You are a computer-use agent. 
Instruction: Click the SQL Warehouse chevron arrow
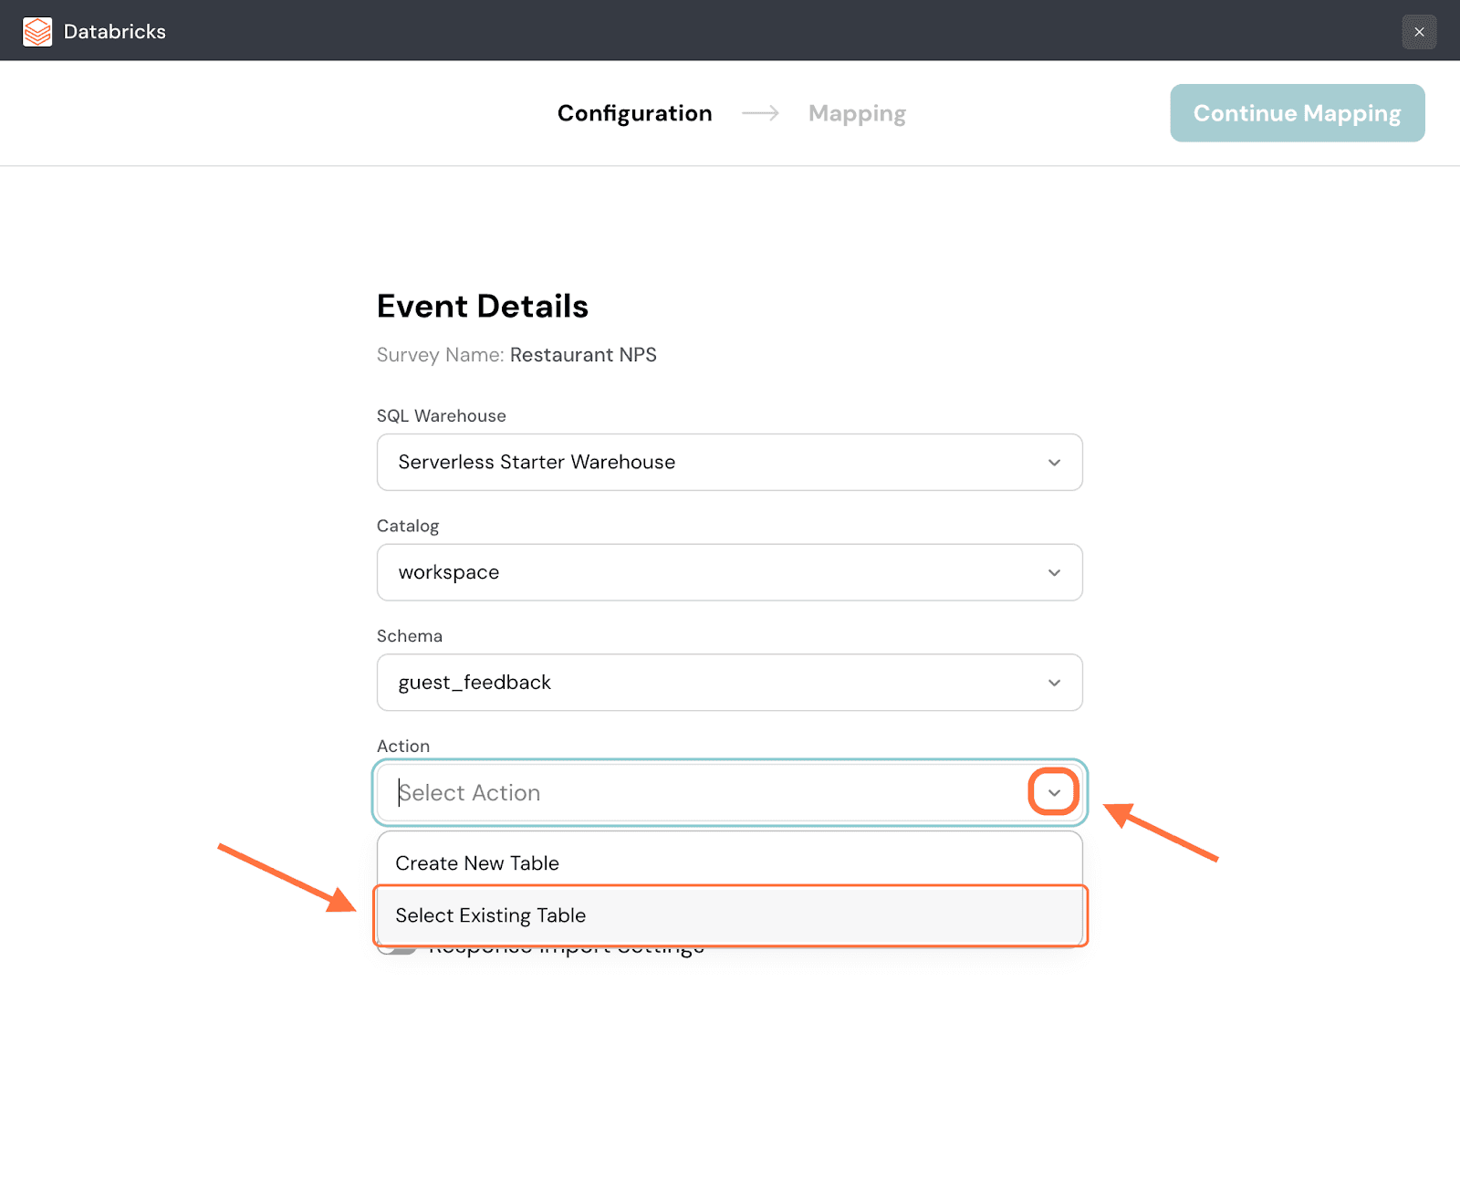pyautogui.click(x=1054, y=463)
